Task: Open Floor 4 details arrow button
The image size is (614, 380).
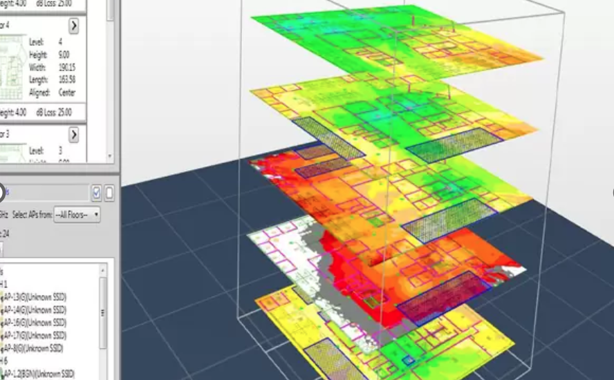Action: [73, 26]
